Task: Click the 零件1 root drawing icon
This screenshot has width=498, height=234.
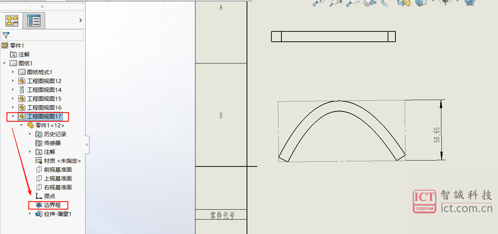Action: click(5, 45)
